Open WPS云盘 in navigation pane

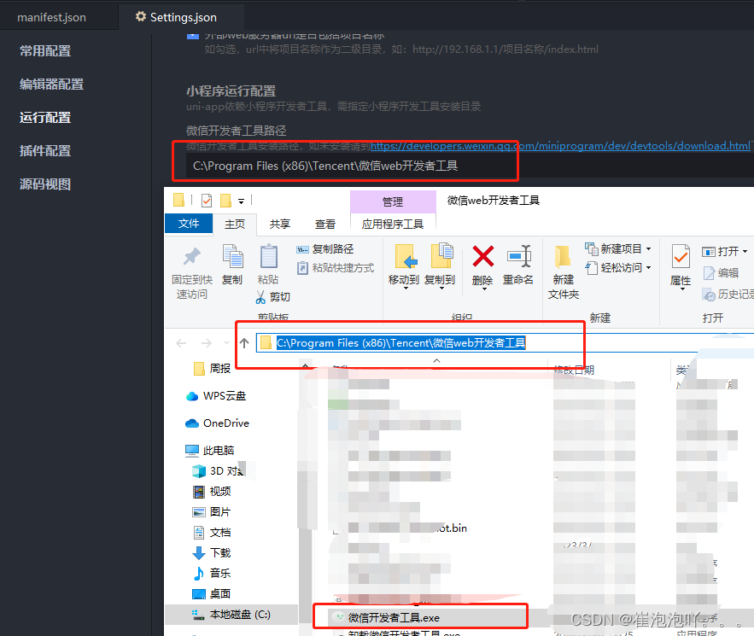[216, 396]
